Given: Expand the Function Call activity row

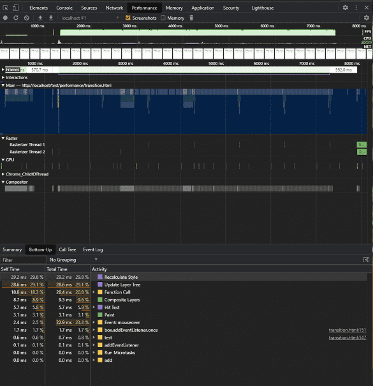Looking at the screenshot, I should tap(94, 292).
